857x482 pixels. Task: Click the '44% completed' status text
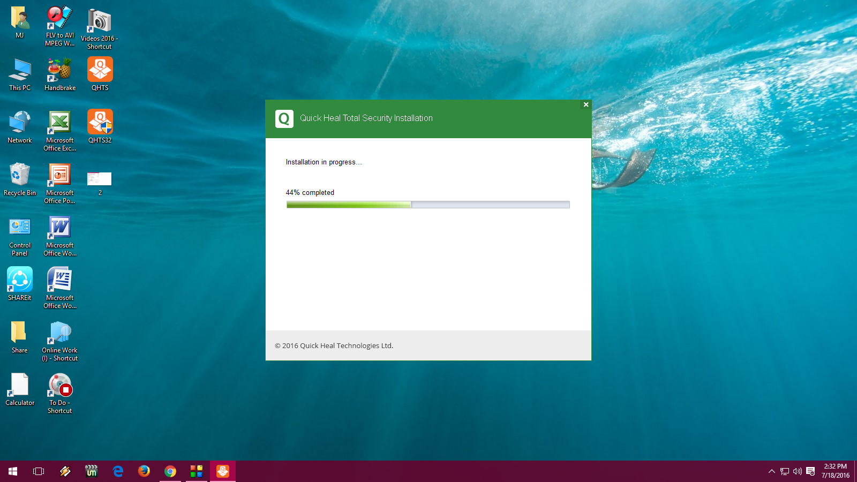click(310, 192)
